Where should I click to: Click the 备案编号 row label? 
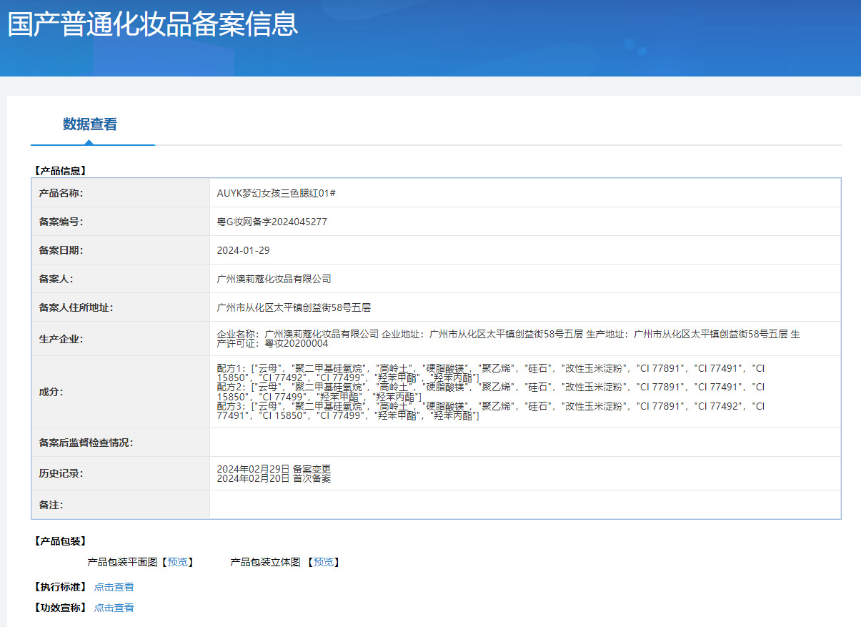(x=61, y=222)
